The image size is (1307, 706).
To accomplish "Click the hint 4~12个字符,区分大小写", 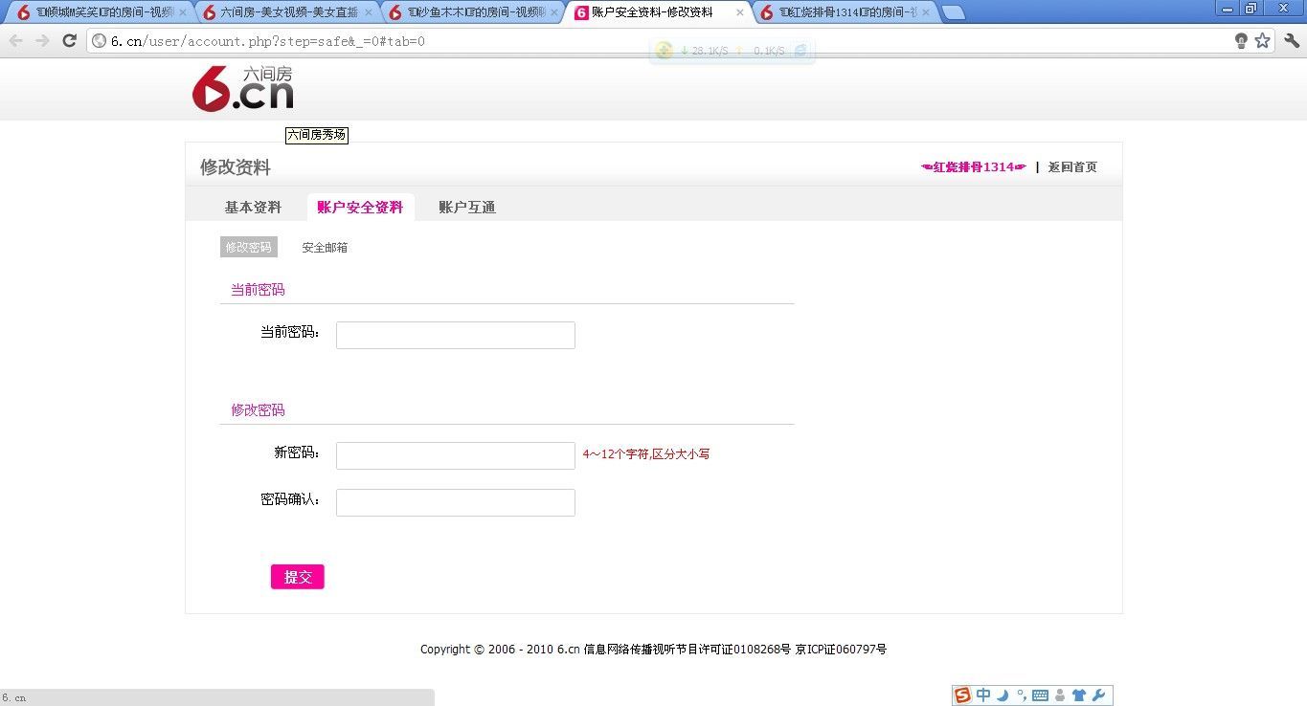I will [646, 454].
